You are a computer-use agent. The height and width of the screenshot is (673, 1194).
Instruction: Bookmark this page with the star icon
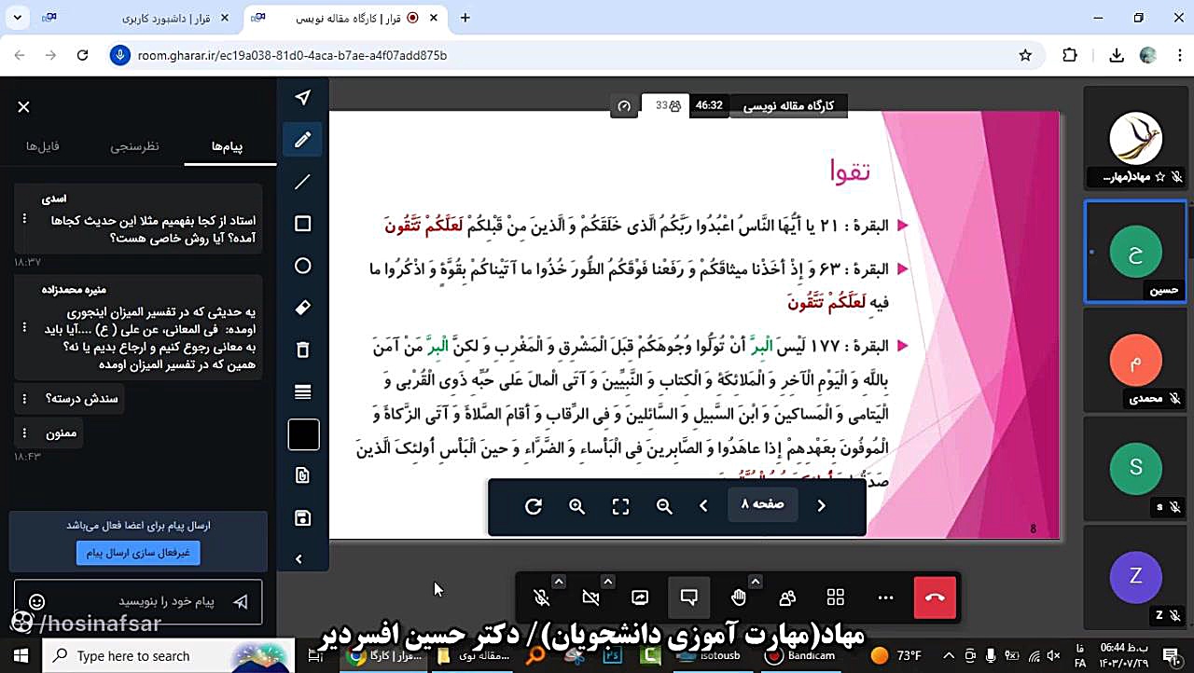(1026, 55)
